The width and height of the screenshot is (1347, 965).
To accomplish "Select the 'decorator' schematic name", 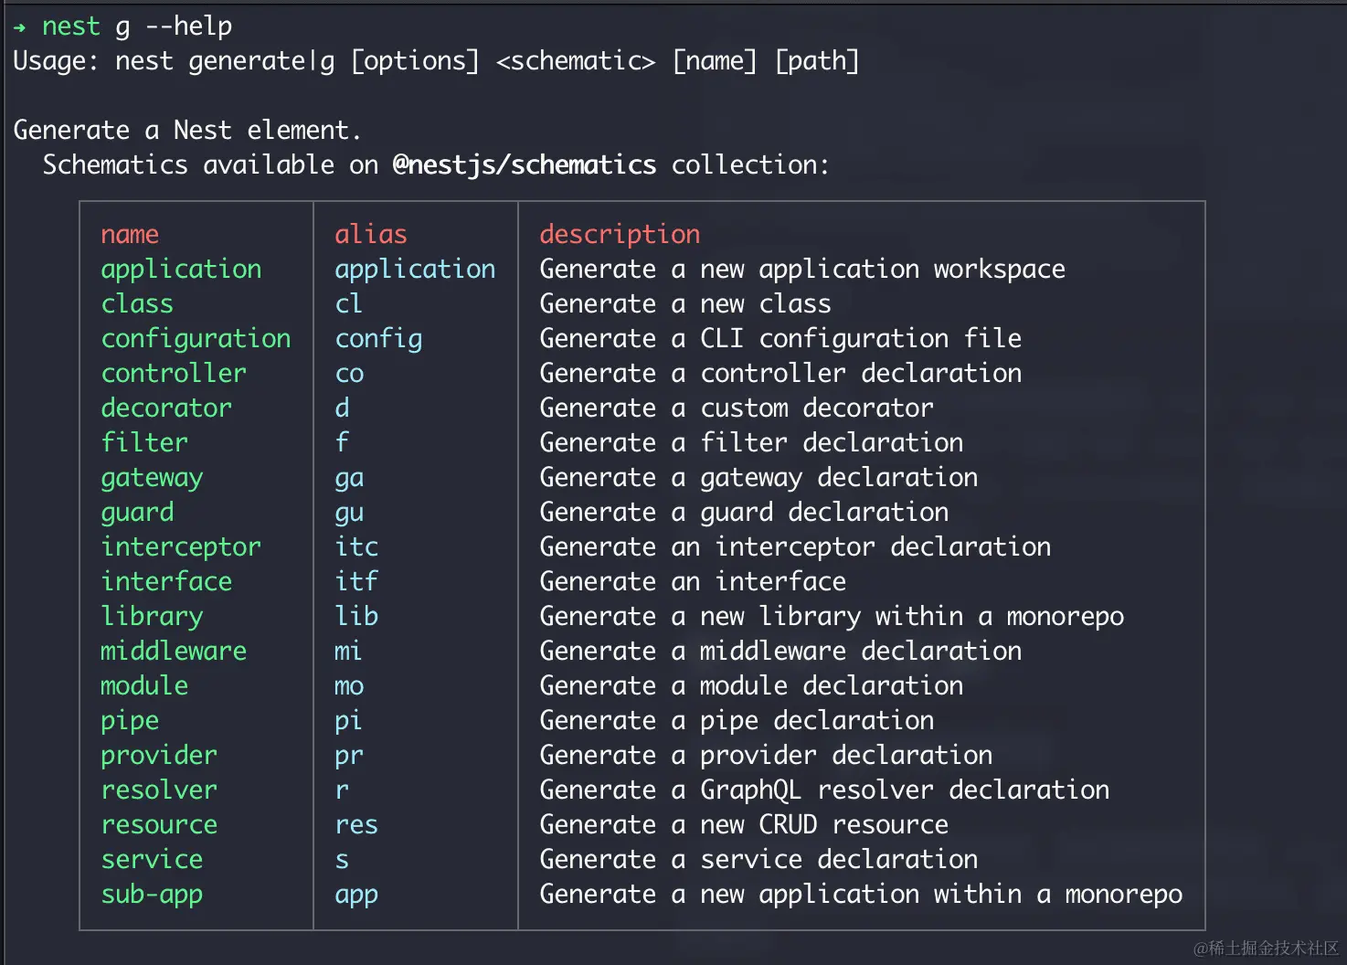I will pyautogui.click(x=166, y=408).
